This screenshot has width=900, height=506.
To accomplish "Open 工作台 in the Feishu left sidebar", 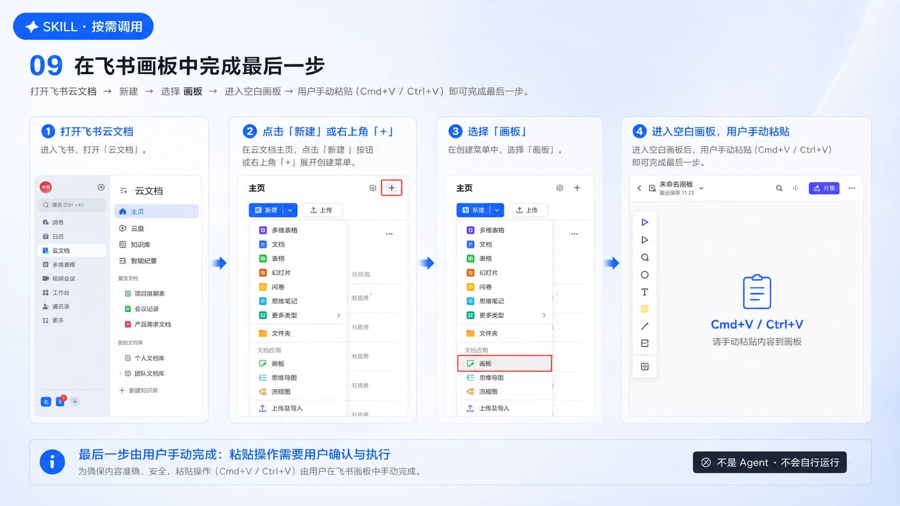I will tap(56, 293).
